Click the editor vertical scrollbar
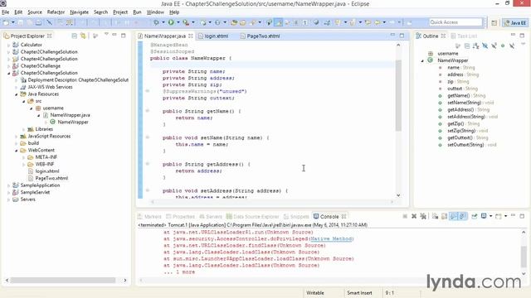This screenshot has height=298, width=531. coord(398,96)
